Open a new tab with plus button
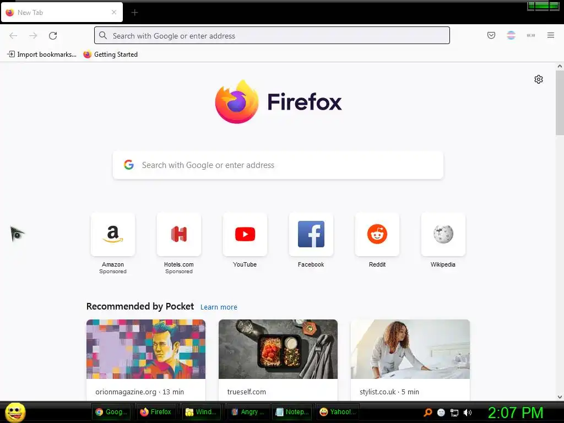This screenshot has height=423, width=564. [134, 13]
